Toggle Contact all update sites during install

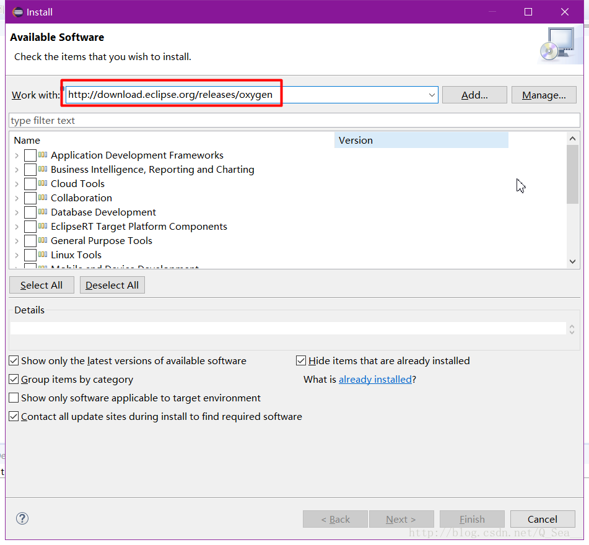(x=14, y=417)
